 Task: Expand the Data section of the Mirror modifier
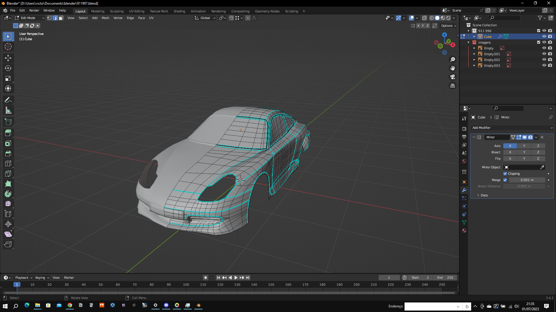click(x=484, y=195)
